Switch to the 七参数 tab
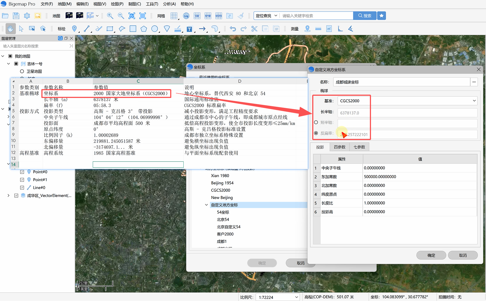The width and height of the screenshot is (486, 301). 359,147
